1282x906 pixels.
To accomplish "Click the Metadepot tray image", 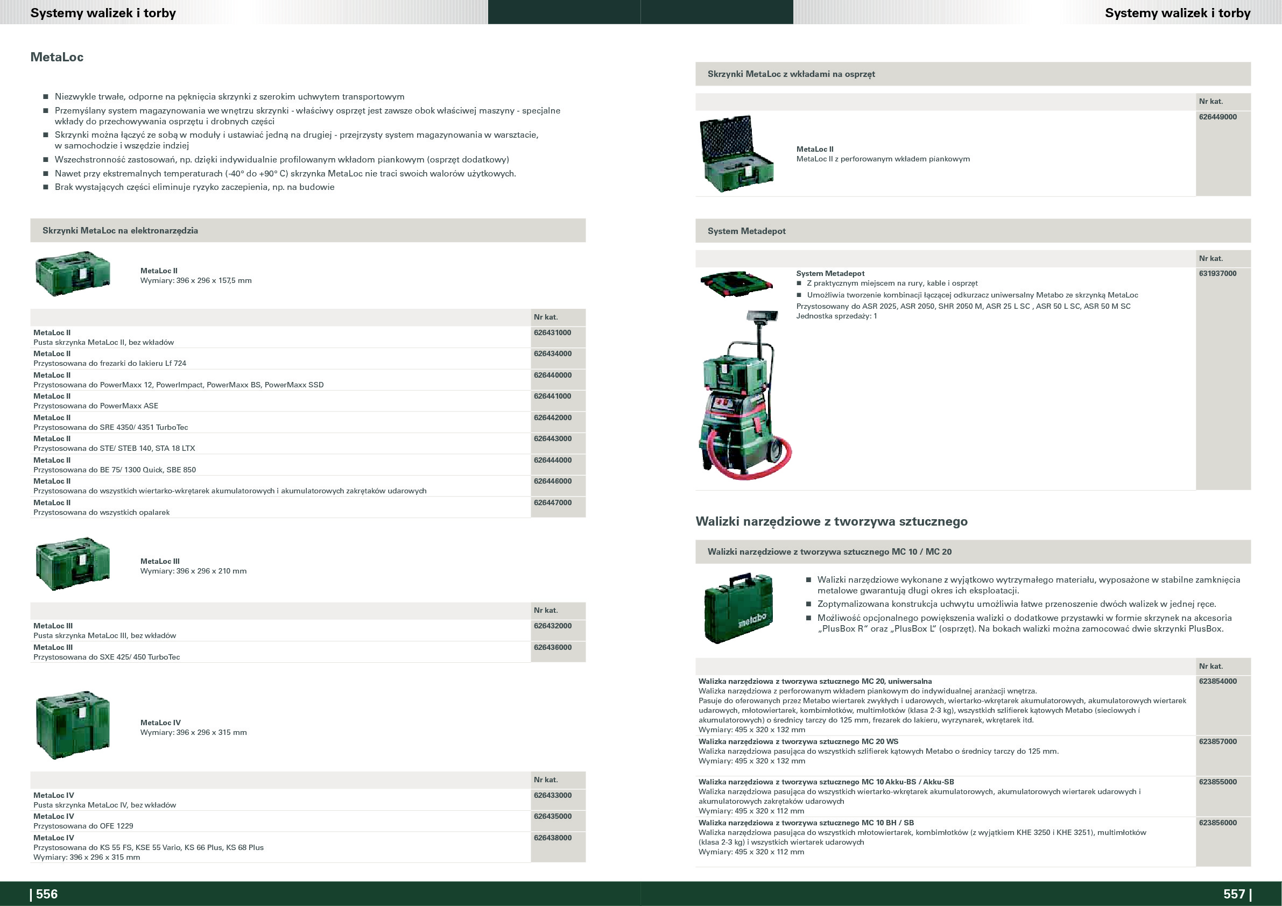I will coord(736,284).
